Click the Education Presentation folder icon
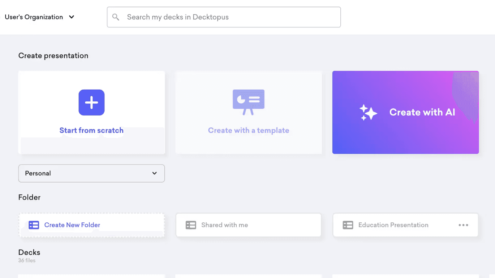 tap(348, 225)
